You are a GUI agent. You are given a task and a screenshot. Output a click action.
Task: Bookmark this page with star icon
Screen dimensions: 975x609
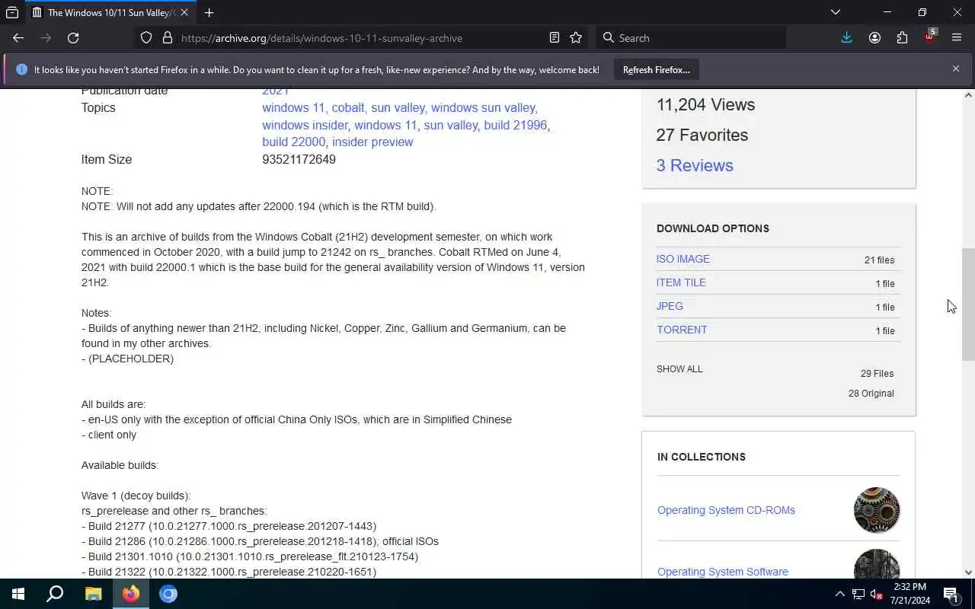point(576,38)
